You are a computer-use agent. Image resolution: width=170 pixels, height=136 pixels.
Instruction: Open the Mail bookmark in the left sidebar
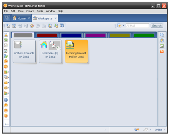[x=6, y=35]
